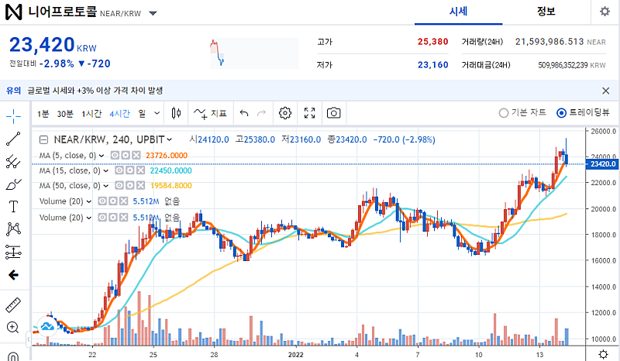Open second Volume (20) indicator settings
620x361 pixels.
(x=112, y=218)
